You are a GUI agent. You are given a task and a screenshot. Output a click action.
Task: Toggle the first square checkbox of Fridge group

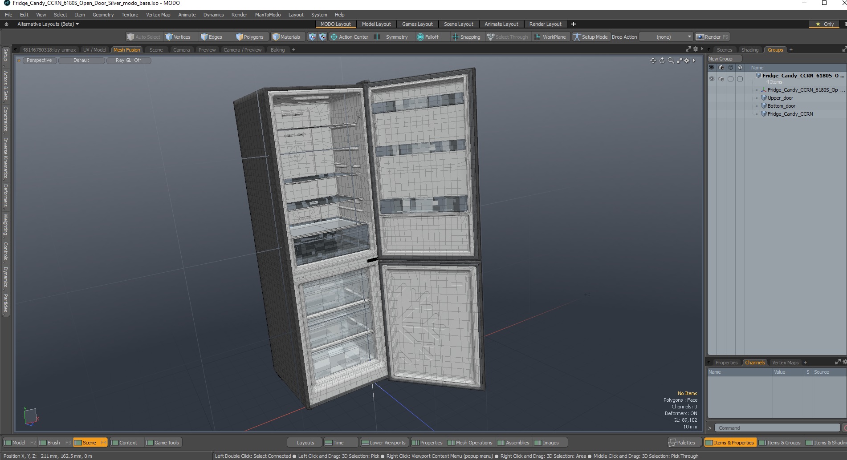[730, 79]
